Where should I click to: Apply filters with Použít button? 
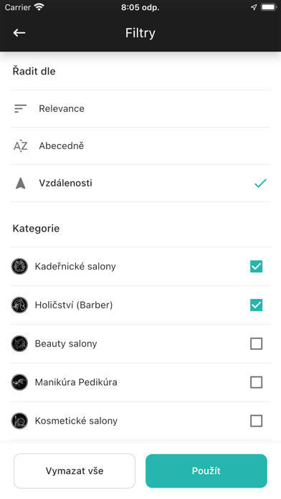(x=206, y=471)
